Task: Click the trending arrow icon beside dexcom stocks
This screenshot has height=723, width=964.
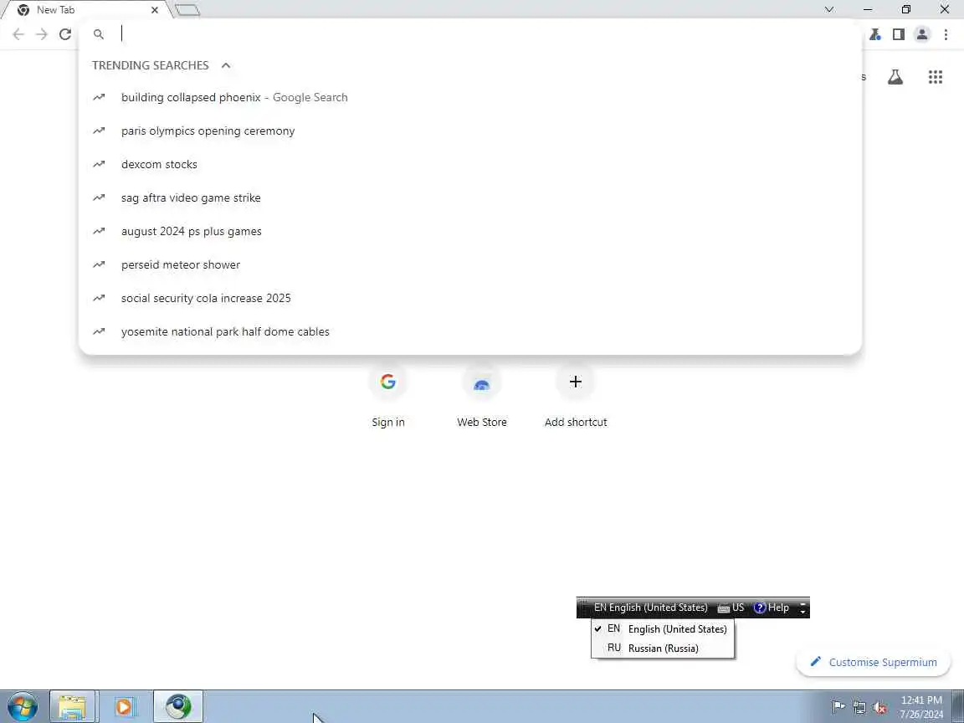Action: 99,164
